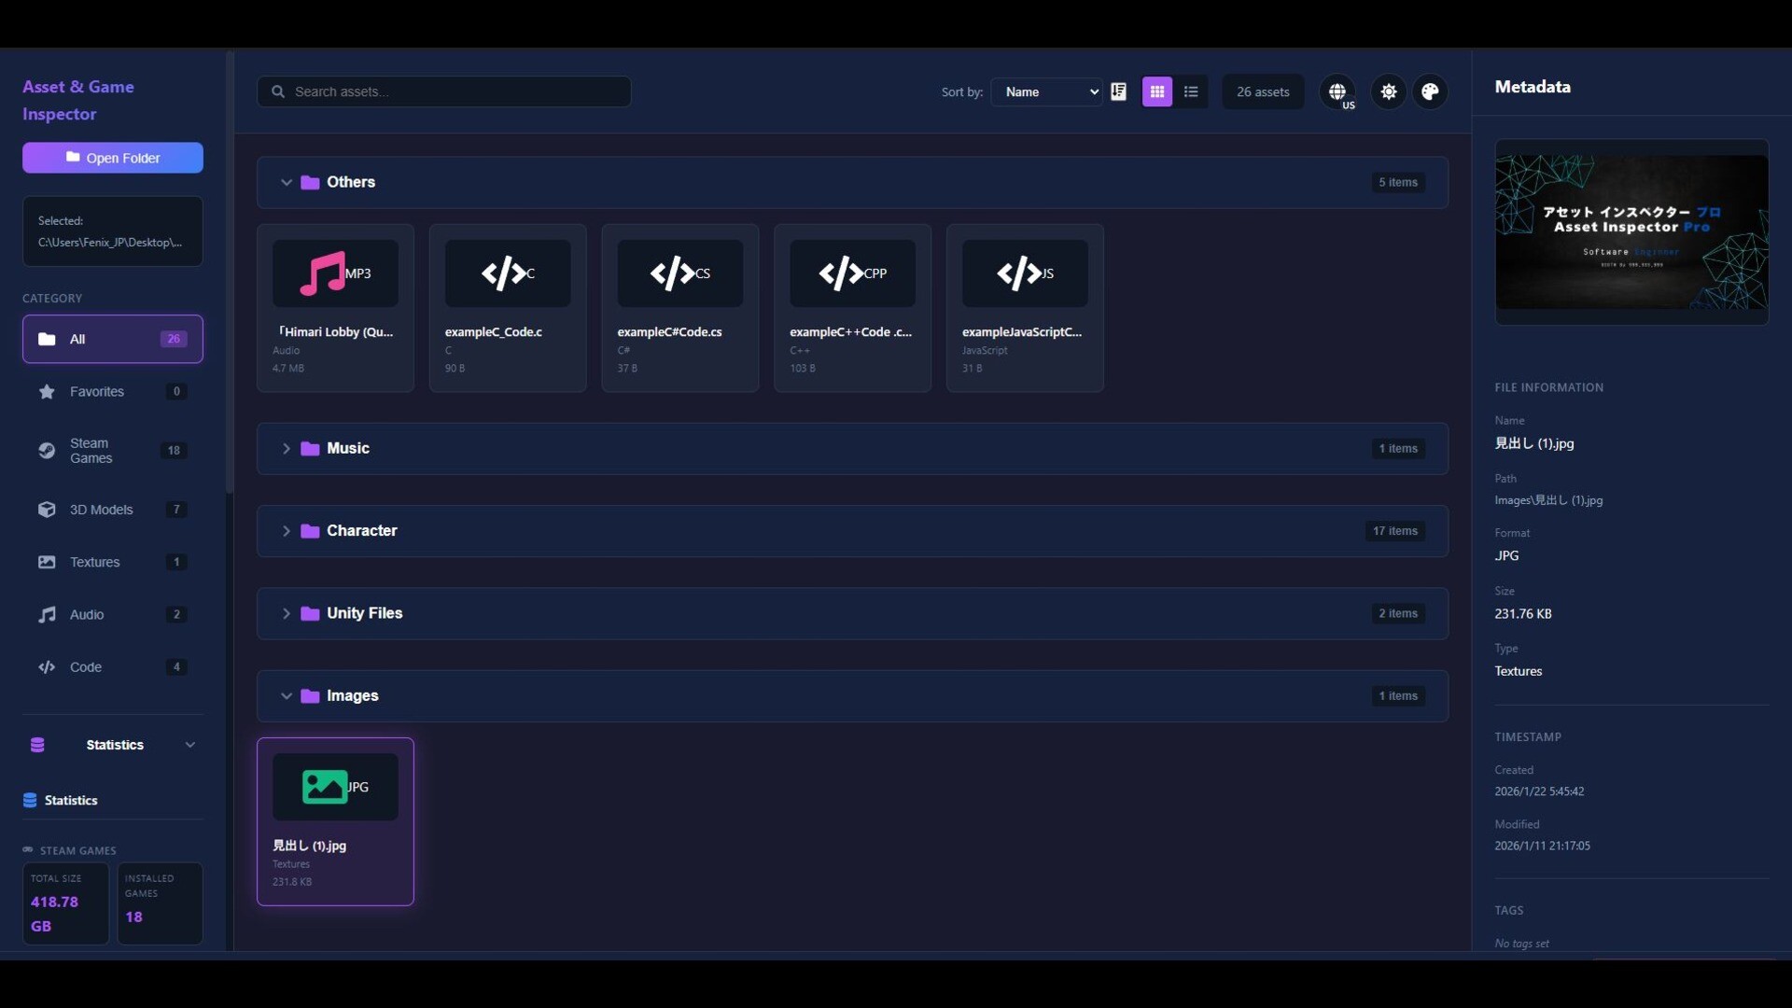Toggle the details panel icon near Sort by
Viewport: 1792px width, 1008px height.
(x=1119, y=91)
